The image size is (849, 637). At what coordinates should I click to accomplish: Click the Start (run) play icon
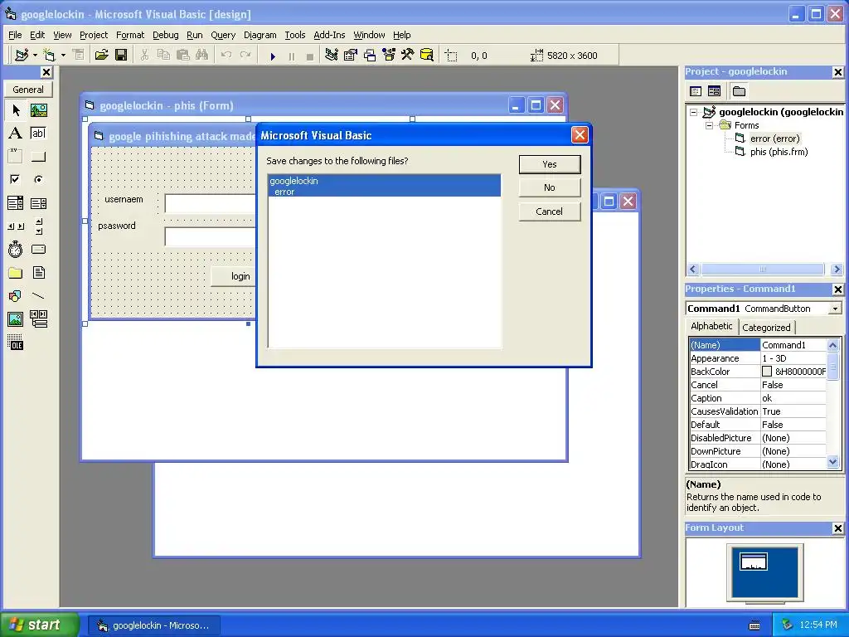(273, 56)
